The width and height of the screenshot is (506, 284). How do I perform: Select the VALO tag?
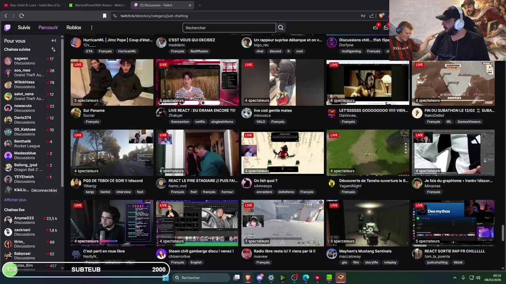pos(261,122)
